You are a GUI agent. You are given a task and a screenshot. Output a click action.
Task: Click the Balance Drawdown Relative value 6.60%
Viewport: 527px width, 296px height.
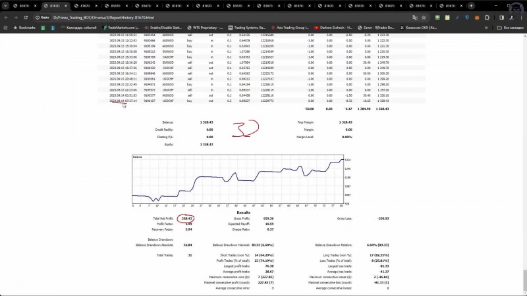(377, 245)
